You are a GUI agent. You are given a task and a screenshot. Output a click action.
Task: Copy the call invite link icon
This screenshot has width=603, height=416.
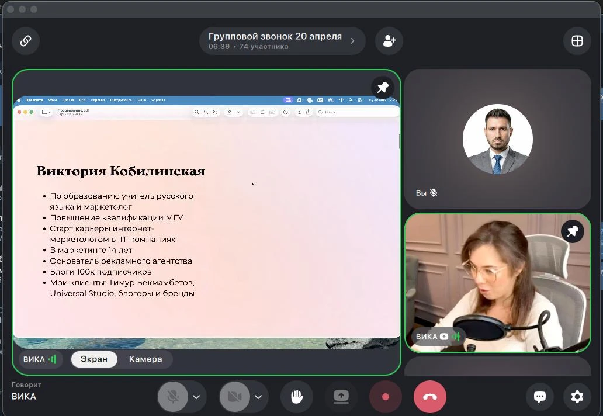(x=26, y=41)
